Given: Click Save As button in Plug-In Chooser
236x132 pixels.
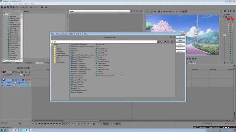Looking at the screenshot, I should [x=180, y=51].
